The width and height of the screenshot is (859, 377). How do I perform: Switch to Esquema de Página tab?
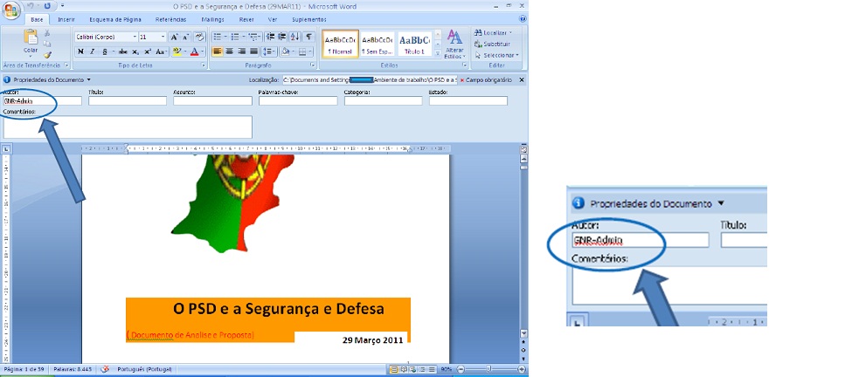(115, 20)
